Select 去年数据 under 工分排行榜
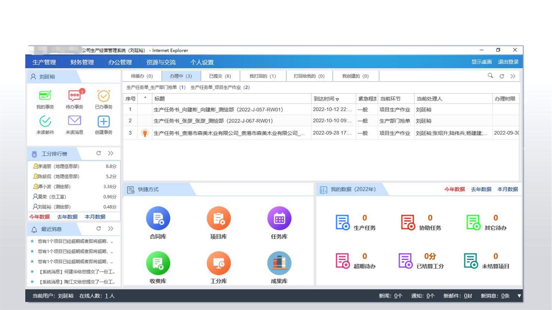 67,217
